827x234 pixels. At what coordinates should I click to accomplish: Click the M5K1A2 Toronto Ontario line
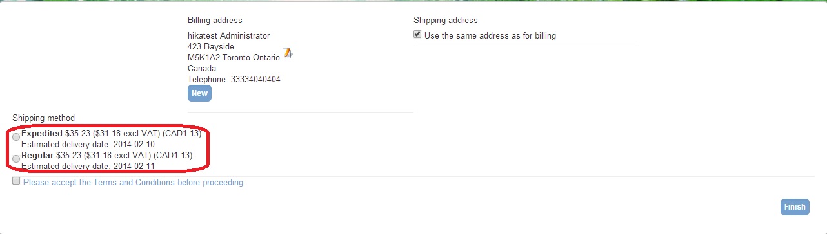[x=234, y=57]
